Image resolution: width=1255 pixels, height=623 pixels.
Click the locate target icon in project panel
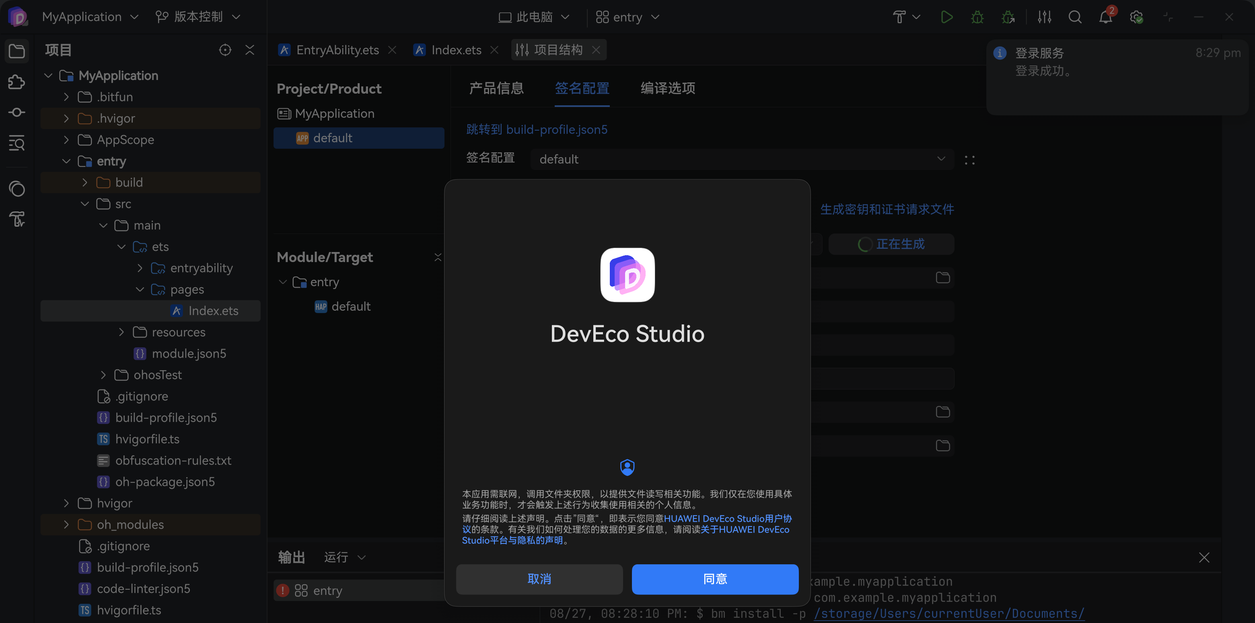tap(225, 50)
